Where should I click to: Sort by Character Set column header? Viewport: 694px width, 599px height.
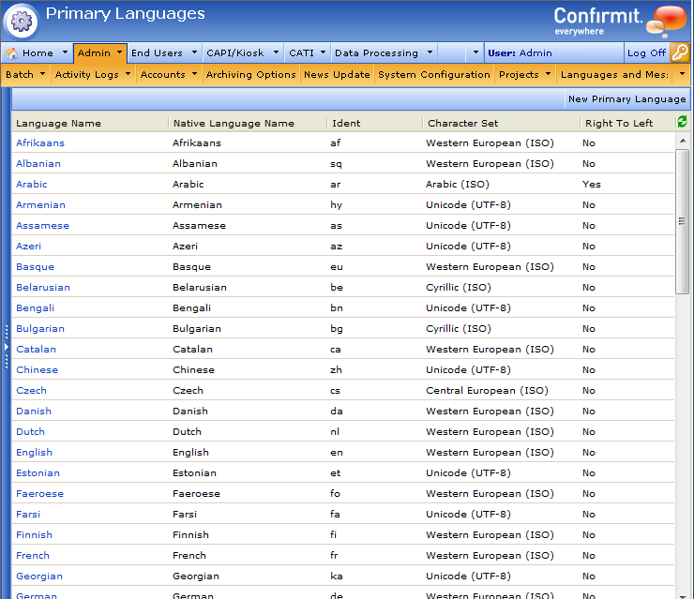462,124
